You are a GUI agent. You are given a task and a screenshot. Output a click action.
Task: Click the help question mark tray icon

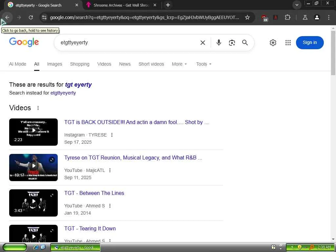coord(273,247)
